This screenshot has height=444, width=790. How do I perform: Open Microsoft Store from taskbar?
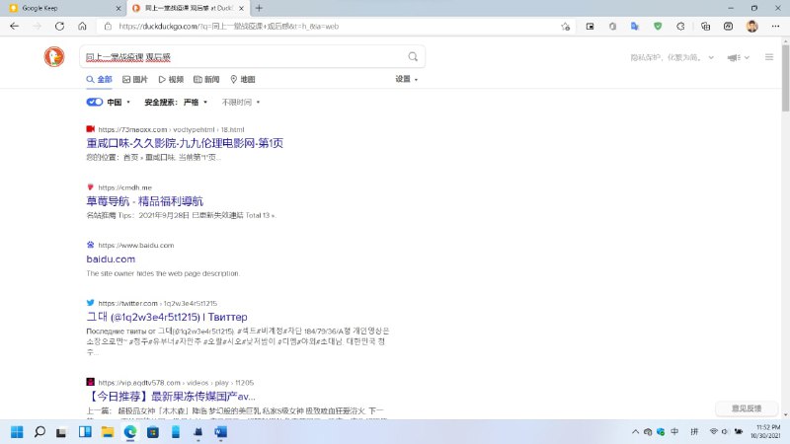click(153, 432)
